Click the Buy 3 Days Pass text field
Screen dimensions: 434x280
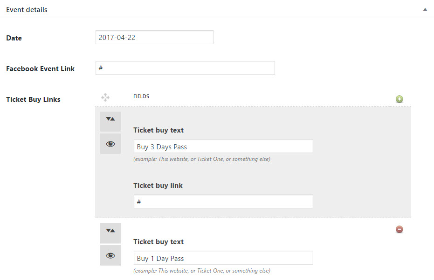pos(223,147)
